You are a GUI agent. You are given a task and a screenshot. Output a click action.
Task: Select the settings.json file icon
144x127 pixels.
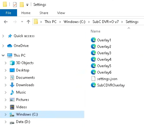coord(93,79)
